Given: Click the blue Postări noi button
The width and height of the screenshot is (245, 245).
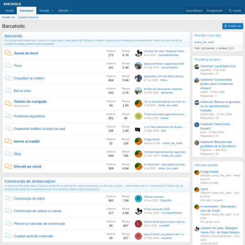Looking at the screenshot, I should click(x=233, y=26).
